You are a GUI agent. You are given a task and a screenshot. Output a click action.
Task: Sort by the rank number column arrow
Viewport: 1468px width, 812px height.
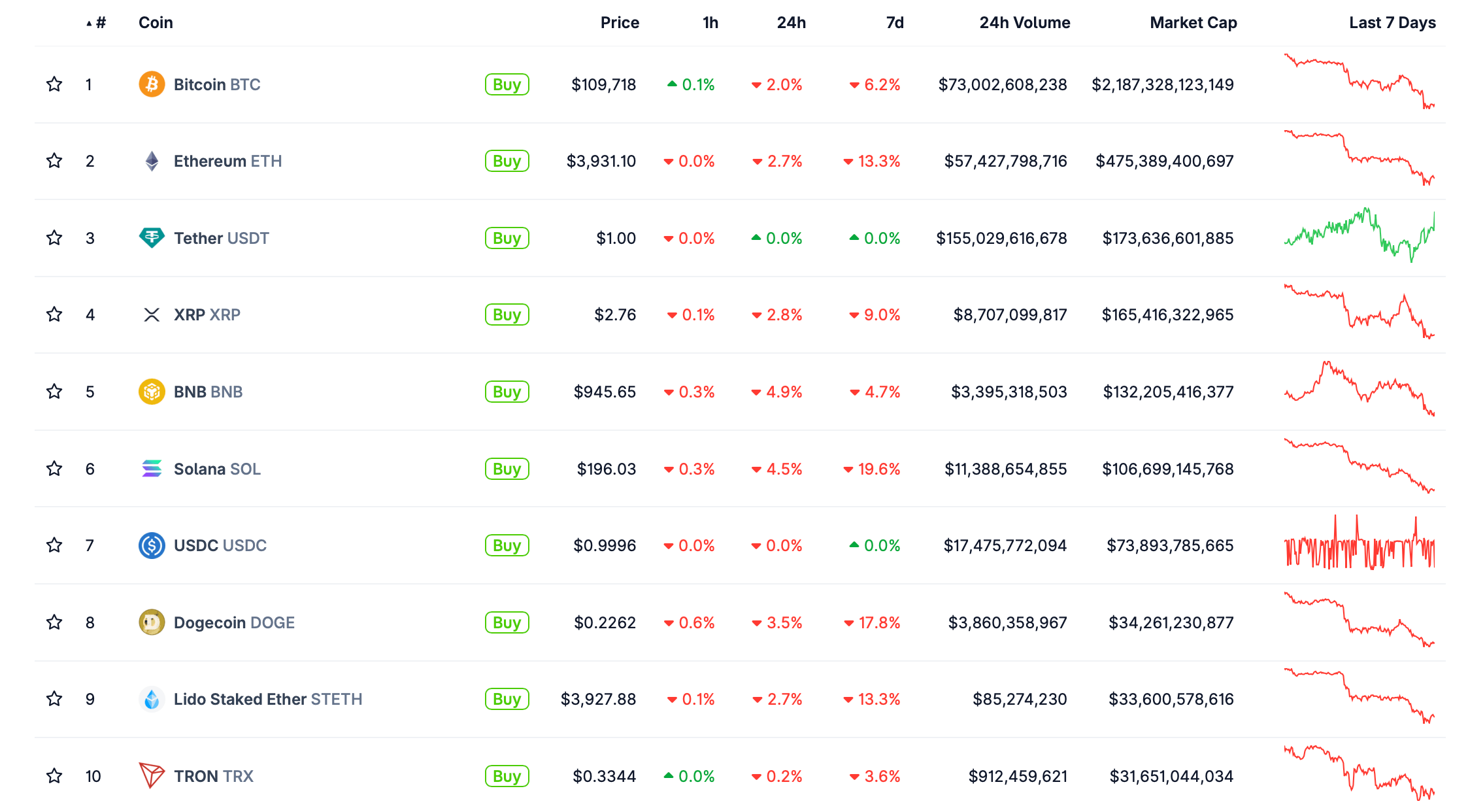click(x=96, y=23)
